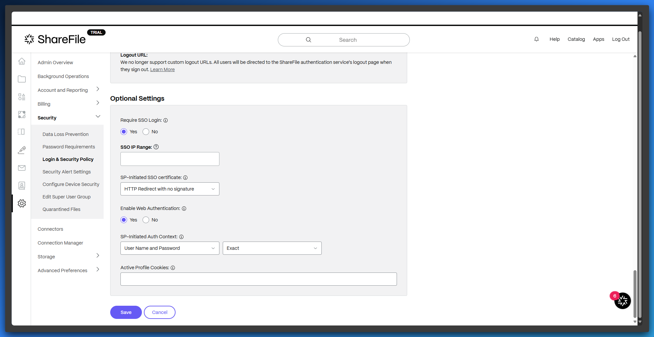Open the Learn More link

click(x=162, y=69)
